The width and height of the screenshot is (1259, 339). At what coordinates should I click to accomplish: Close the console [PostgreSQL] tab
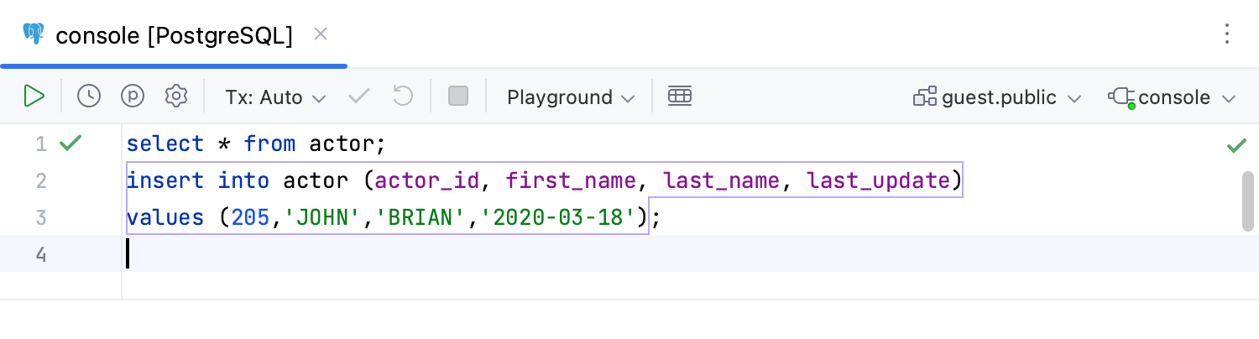[x=320, y=34]
